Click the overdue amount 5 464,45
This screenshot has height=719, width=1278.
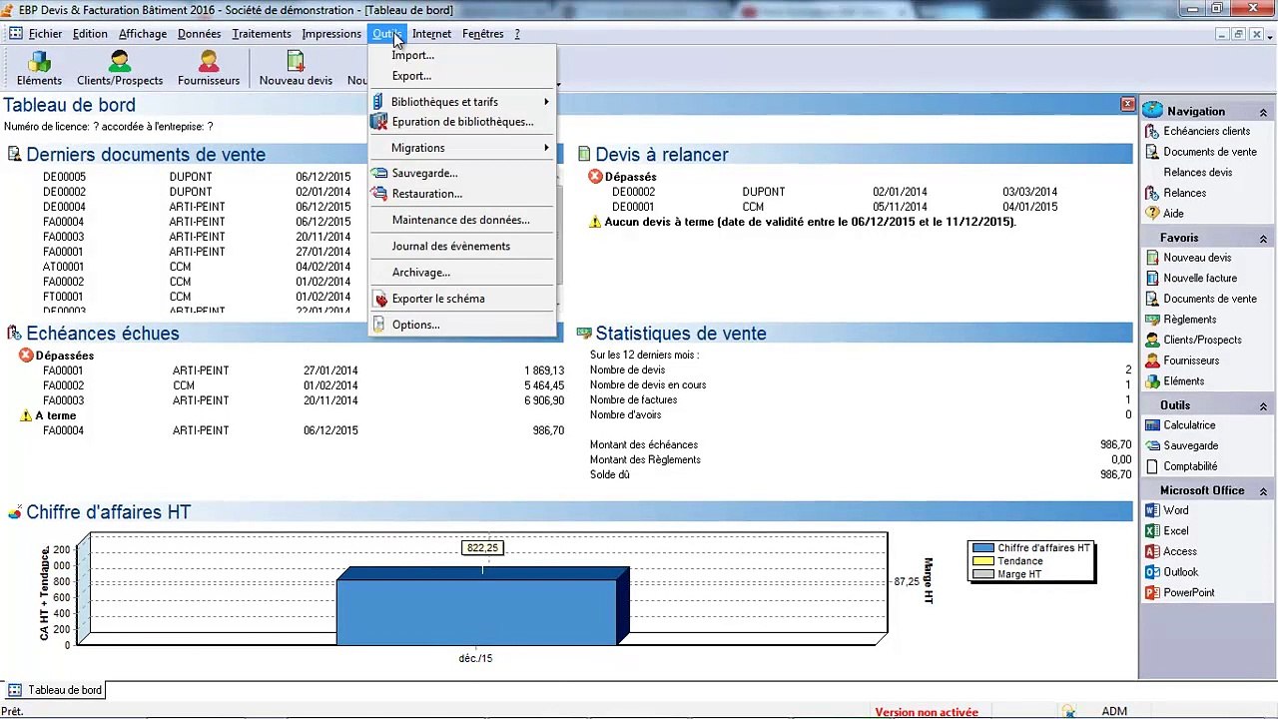pyautogui.click(x=544, y=385)
